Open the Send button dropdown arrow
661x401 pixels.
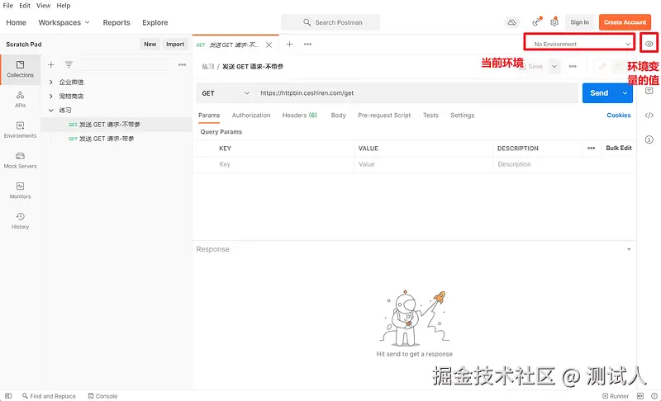pyautogui.click(x=625, y=93)
